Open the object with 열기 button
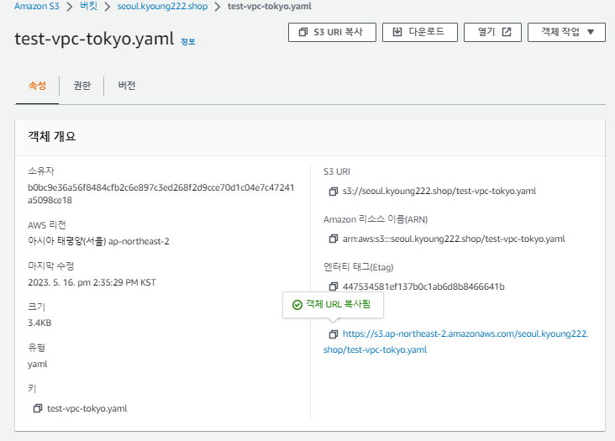 click(x=492, y=32)
